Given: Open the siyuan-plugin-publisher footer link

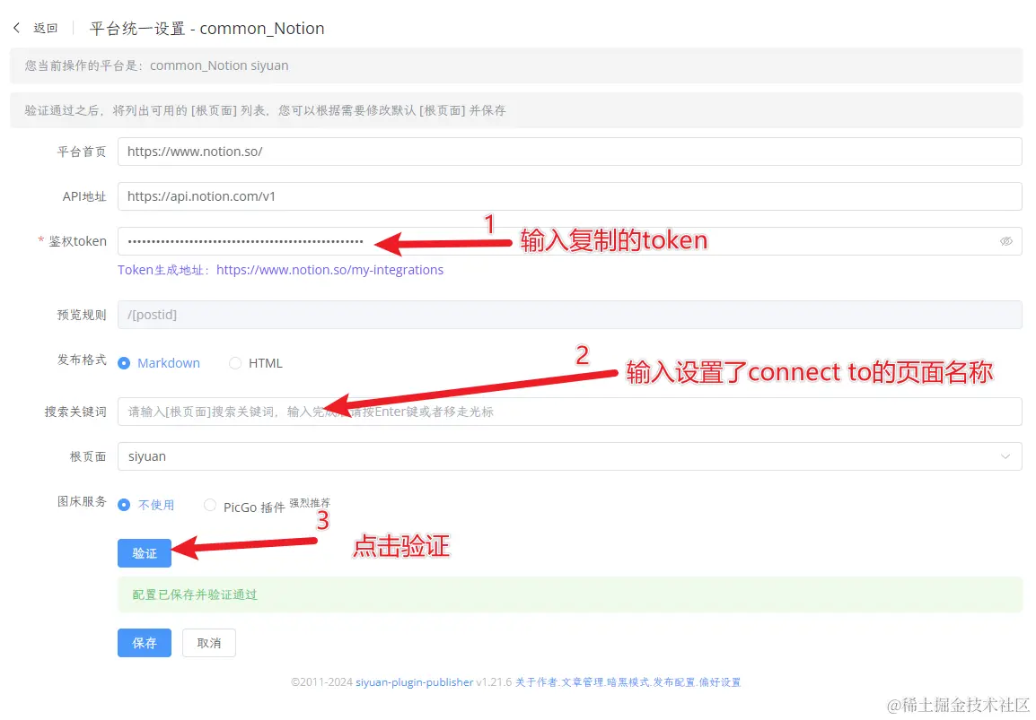Looking at the screenshot, I should pos(414,682).
